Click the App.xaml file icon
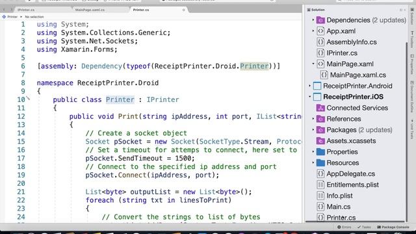This screenshot has height=234, width=416. click(x=320, y=31)
